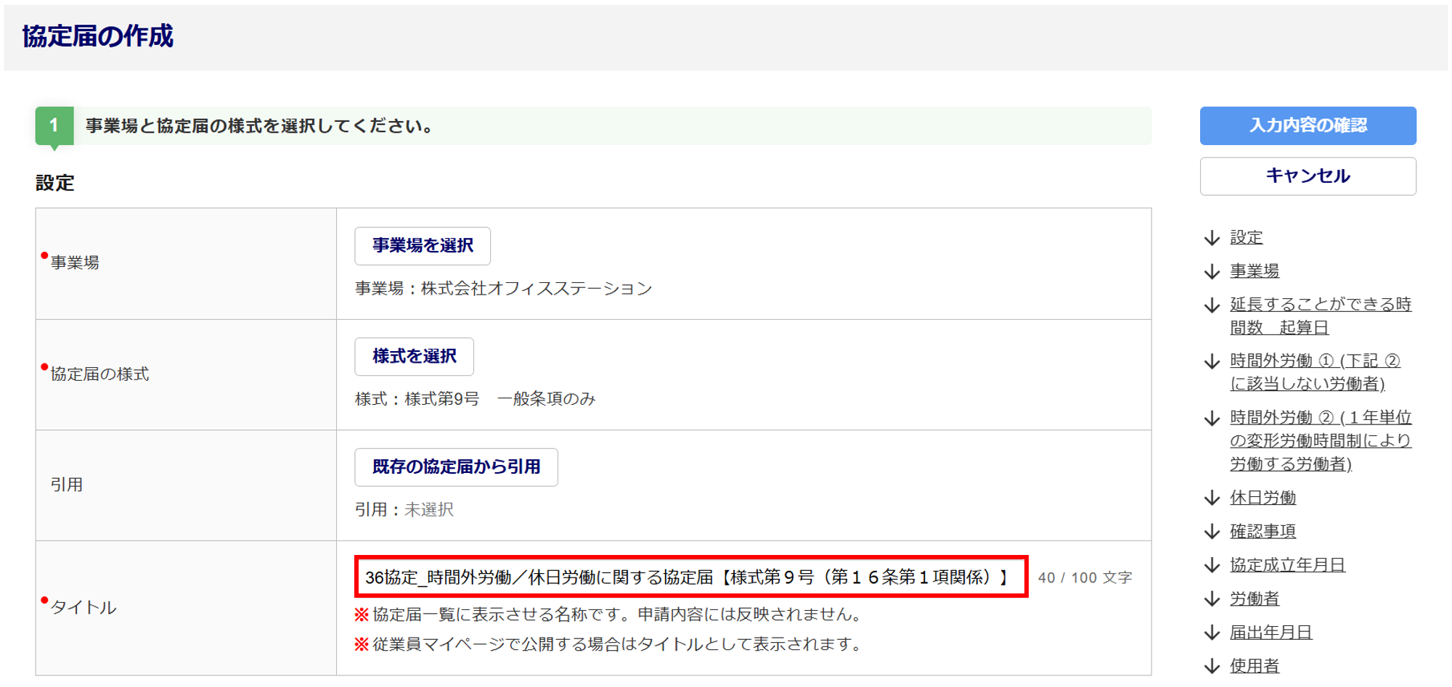Image resolution: width=1452 pixels, height=687 pixels.
Task: Jump to 延長することができる時間数 起算日 section
Action: pyautogui.click(x=1321, y=316)
